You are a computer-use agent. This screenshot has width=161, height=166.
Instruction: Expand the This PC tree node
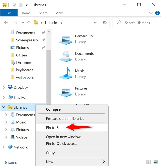coord(4,97)
